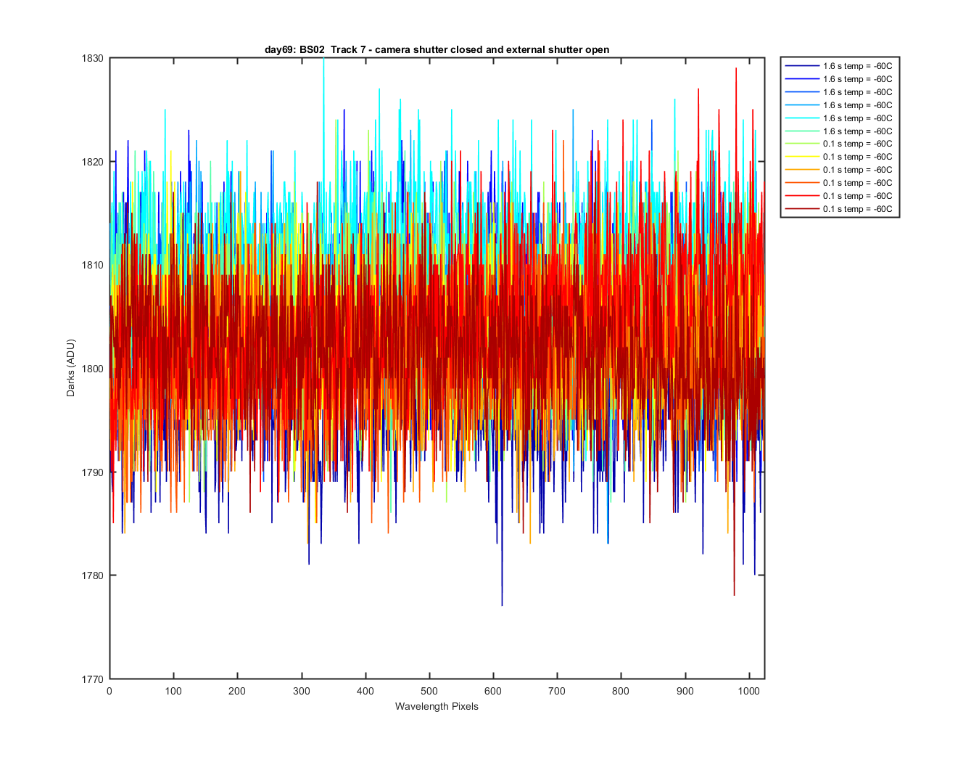Image resolution: width=979 pixels, height=762 pixels.
Task: Select the darkest navy '1.6 s temp = -60C' legend text
Action: 857,66
